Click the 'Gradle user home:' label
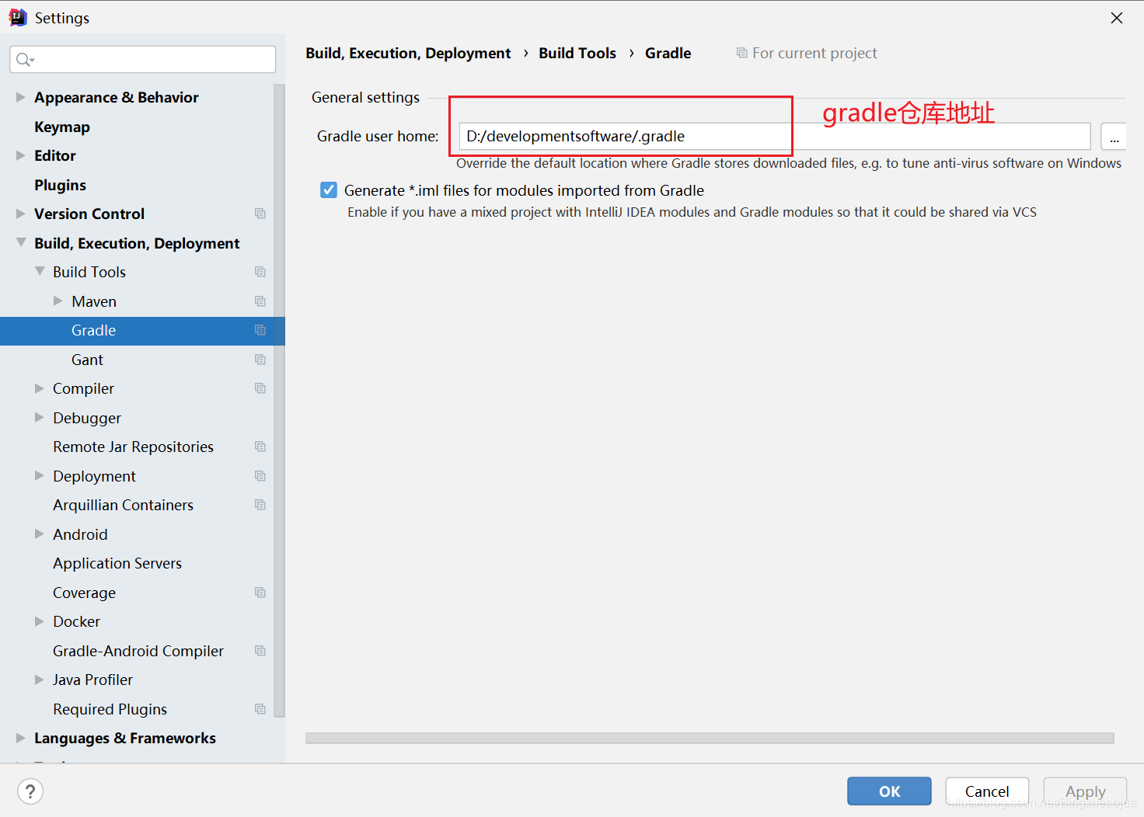Image resolution: width=1144 pixels, height=817 pixels. click(378, 136)
